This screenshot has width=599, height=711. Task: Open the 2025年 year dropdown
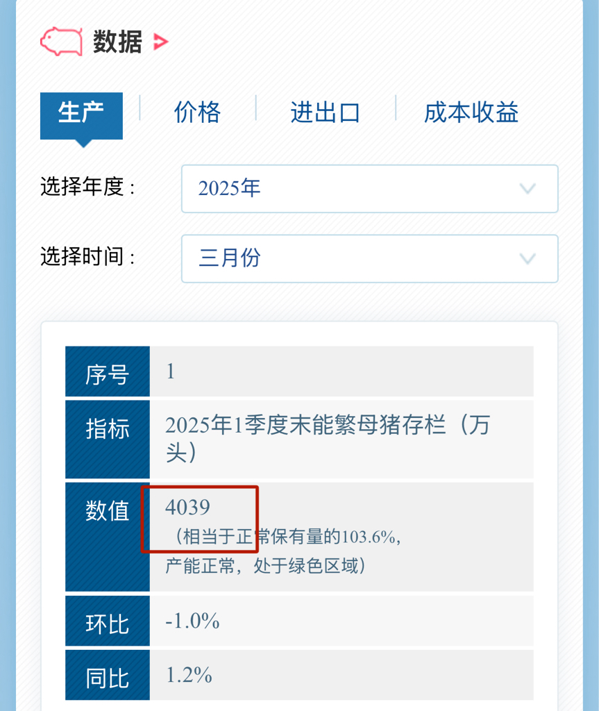point(369,189)
